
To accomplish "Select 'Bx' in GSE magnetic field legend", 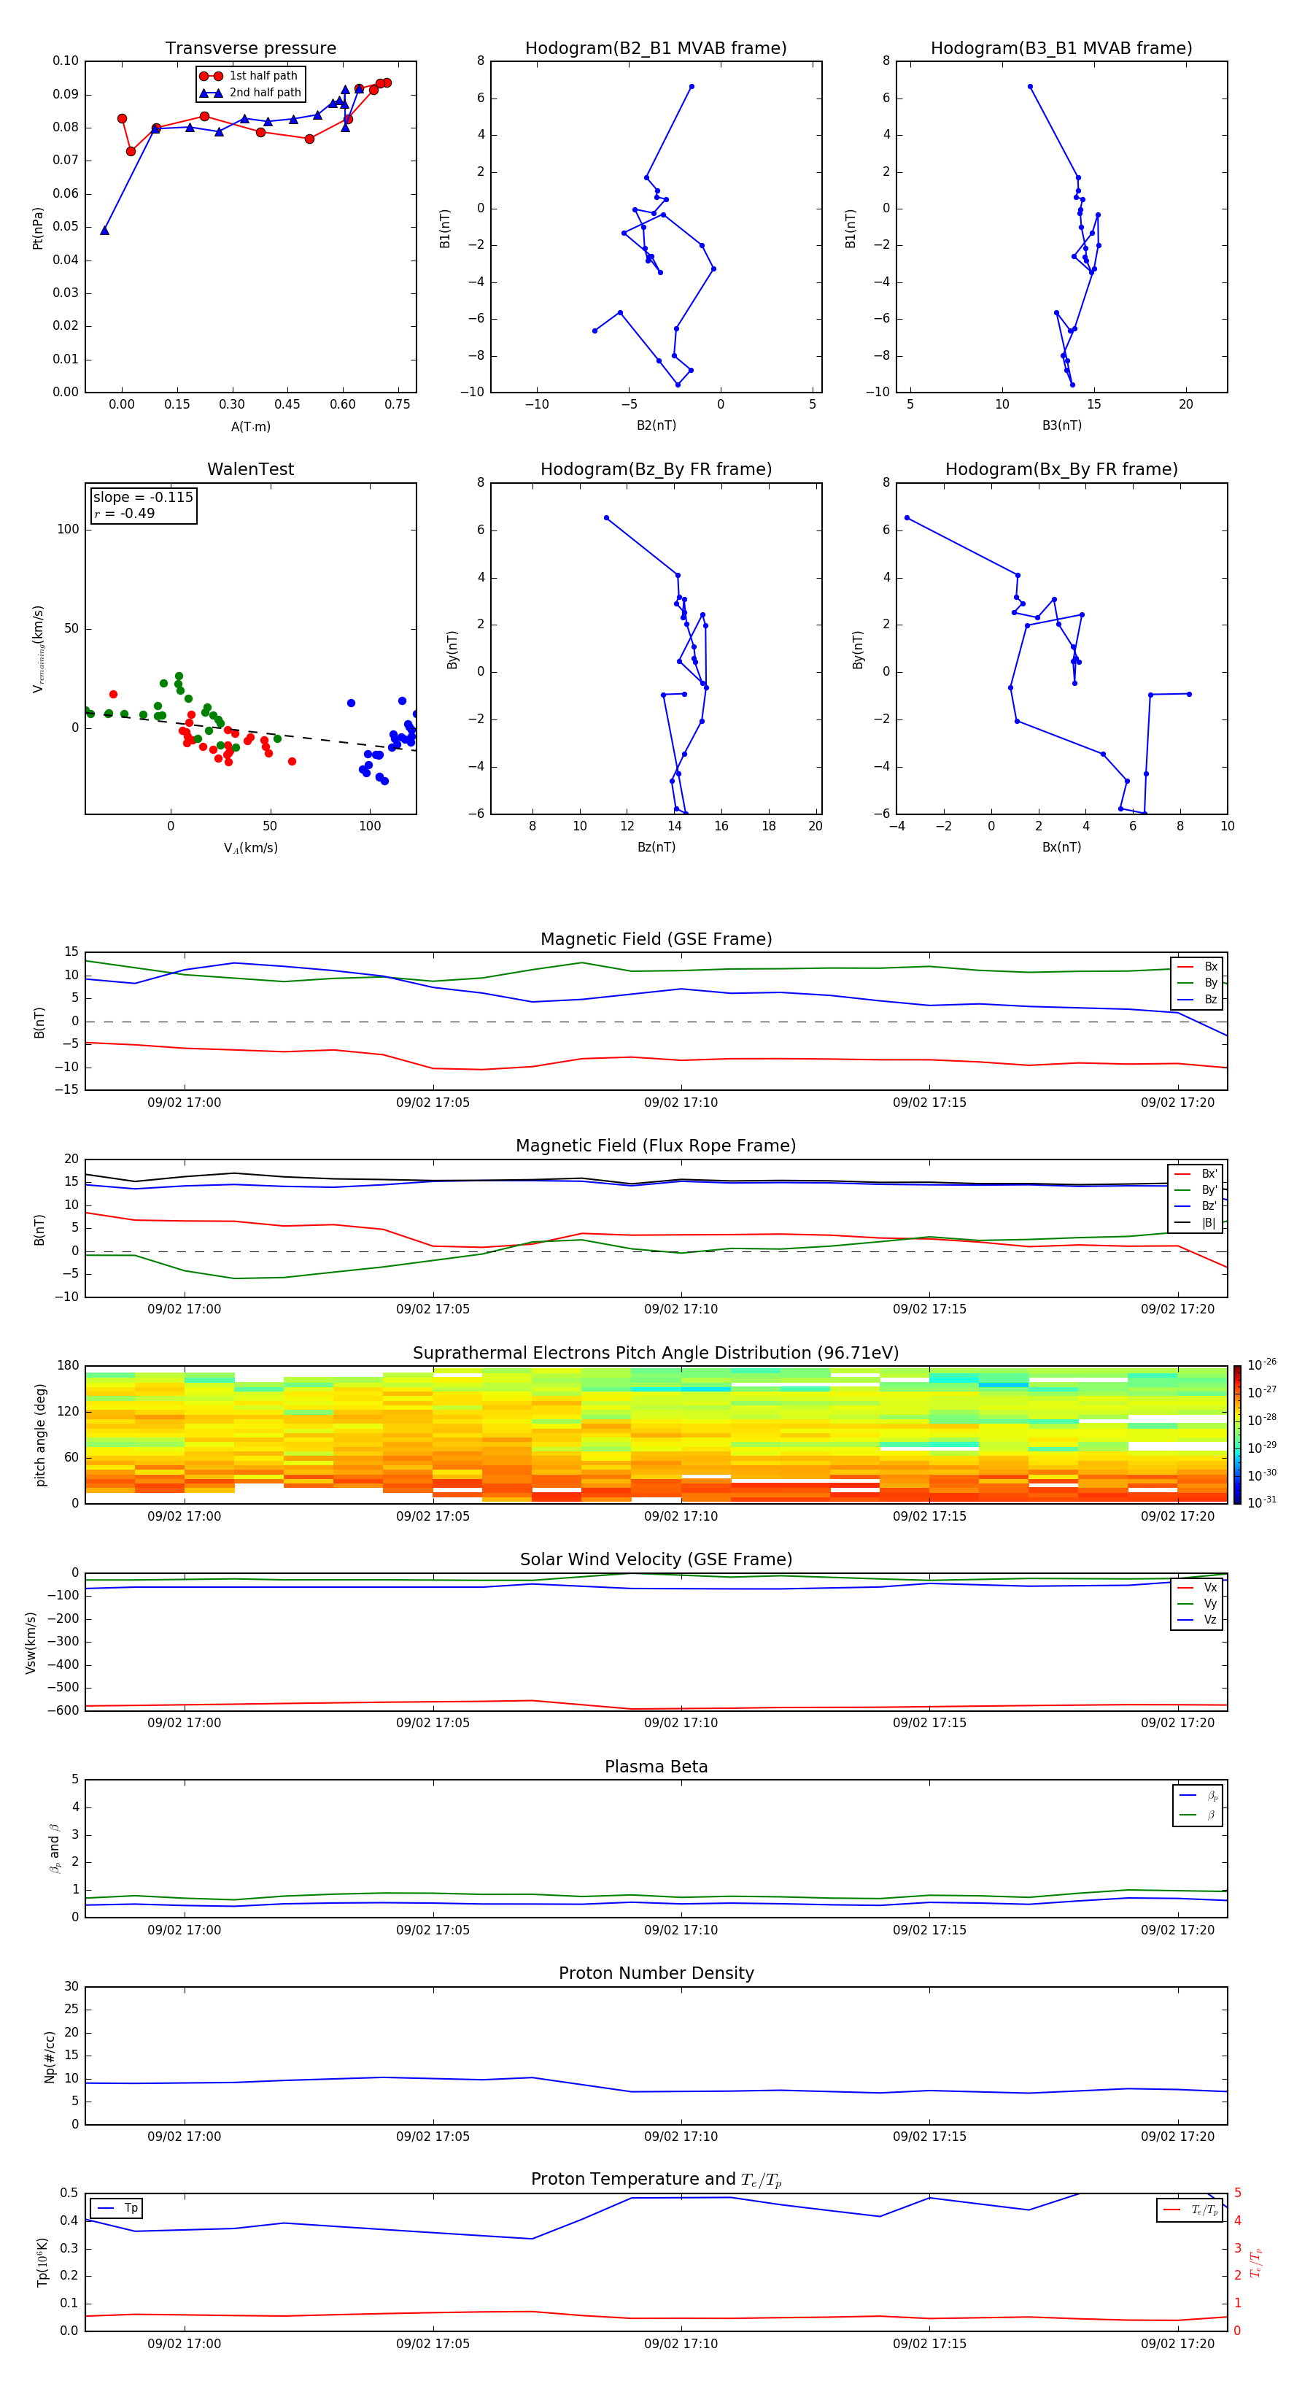I will 1197,967.
